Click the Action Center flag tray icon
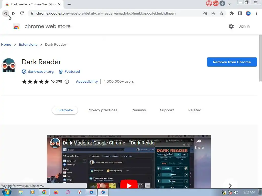 [230, 192]
